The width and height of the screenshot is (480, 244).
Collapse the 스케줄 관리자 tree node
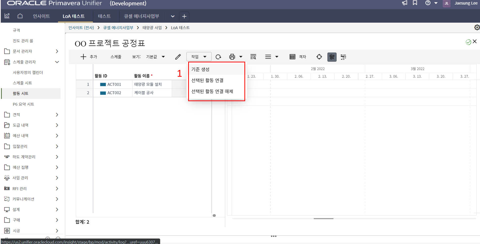57,62
